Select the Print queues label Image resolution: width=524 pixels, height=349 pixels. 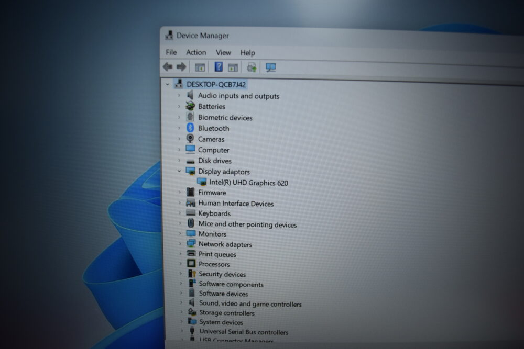tap(217, 254)
